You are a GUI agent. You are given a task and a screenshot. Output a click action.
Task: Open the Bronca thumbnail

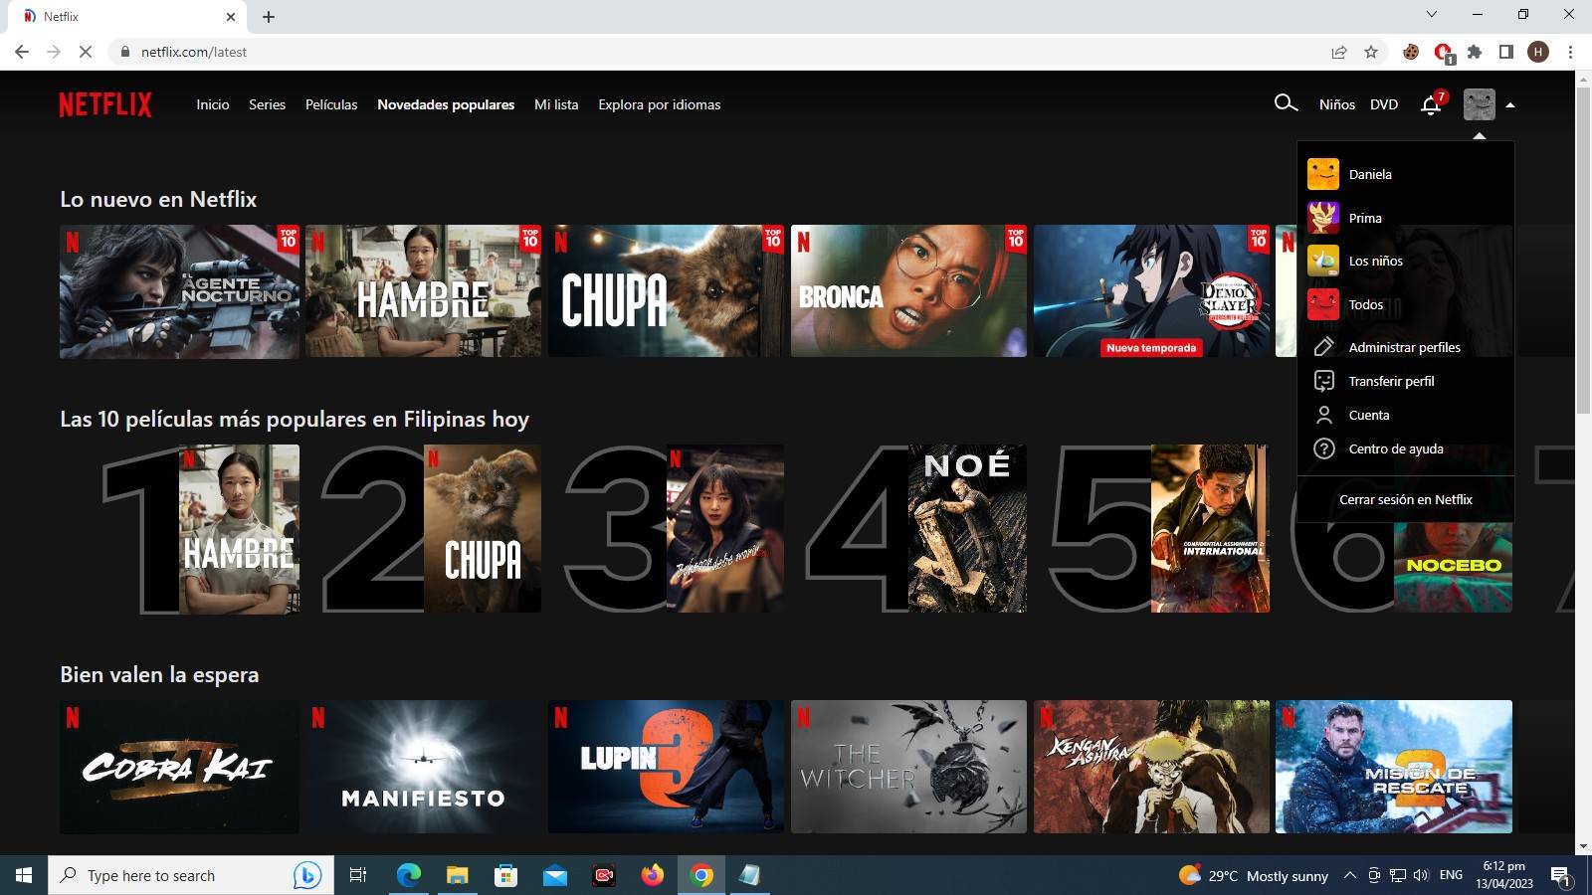pyautogui.click(x=908, y=290)
